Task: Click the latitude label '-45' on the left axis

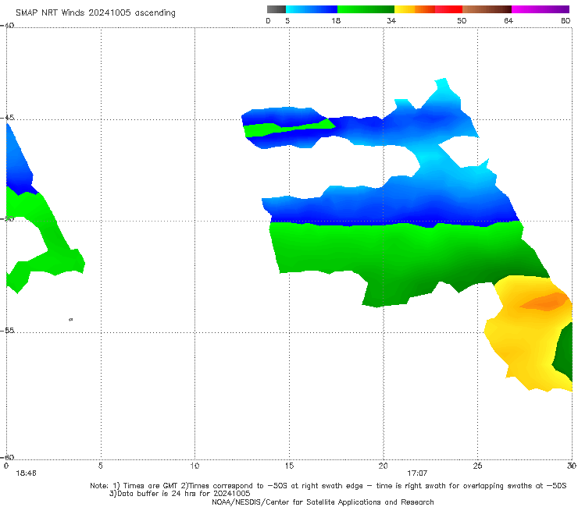Action: tap(7, 118)
